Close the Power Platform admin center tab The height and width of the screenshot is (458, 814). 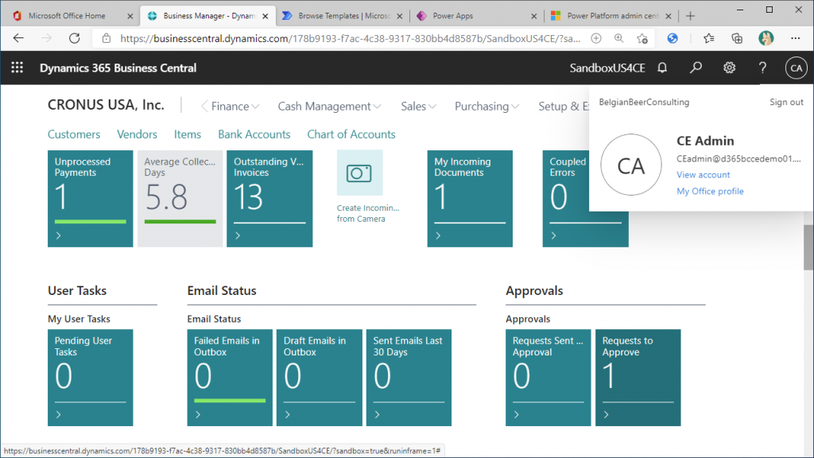pos(668,16)
